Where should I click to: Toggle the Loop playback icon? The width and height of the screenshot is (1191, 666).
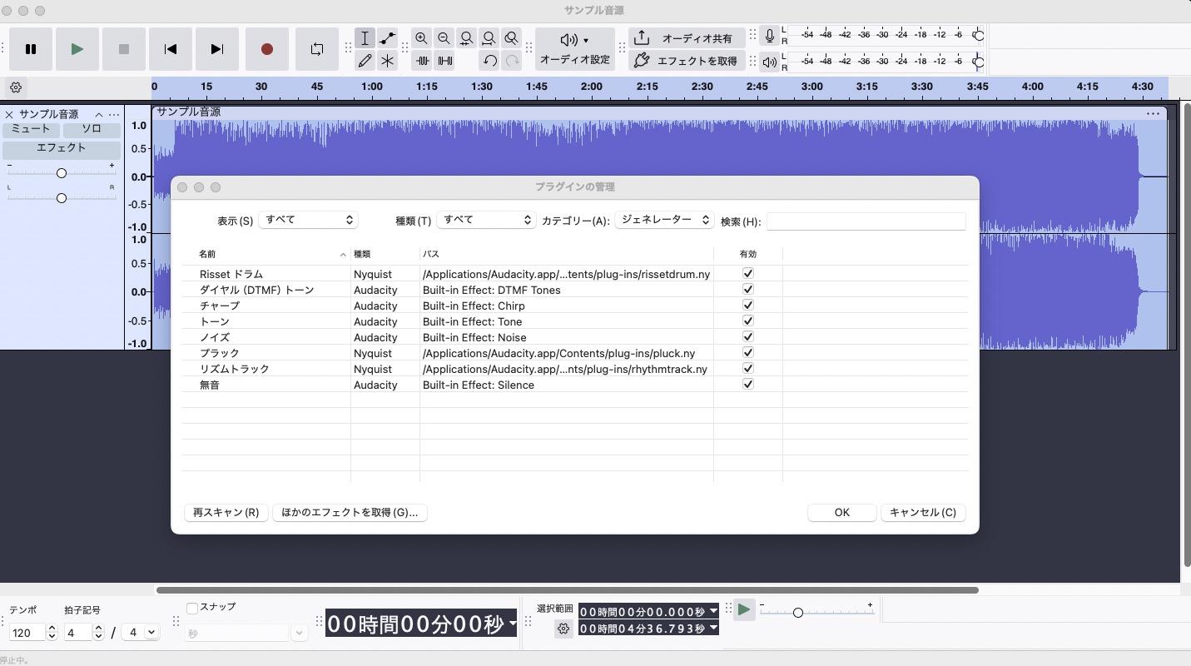(x=317, y=49)
